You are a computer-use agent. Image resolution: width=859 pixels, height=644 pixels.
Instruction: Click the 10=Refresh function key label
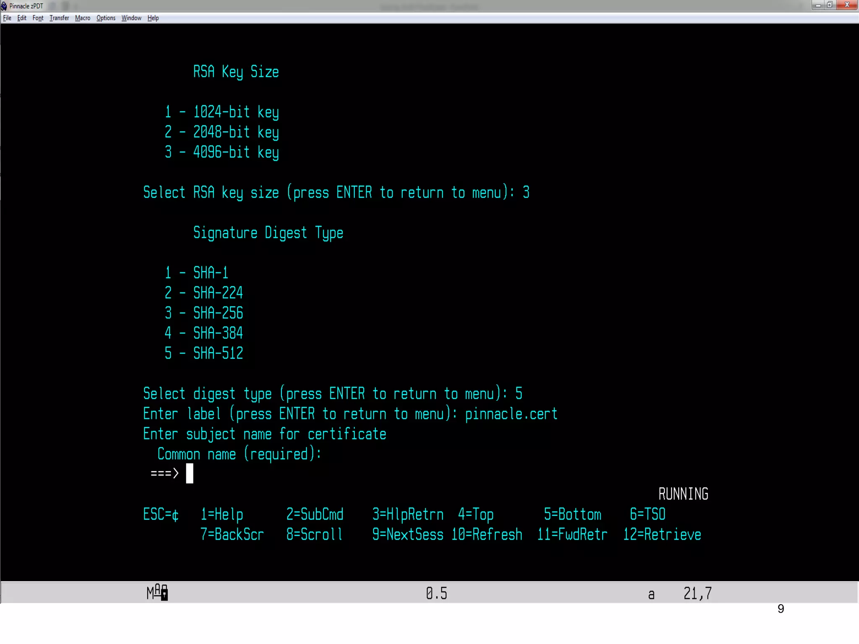pos(487,535)
